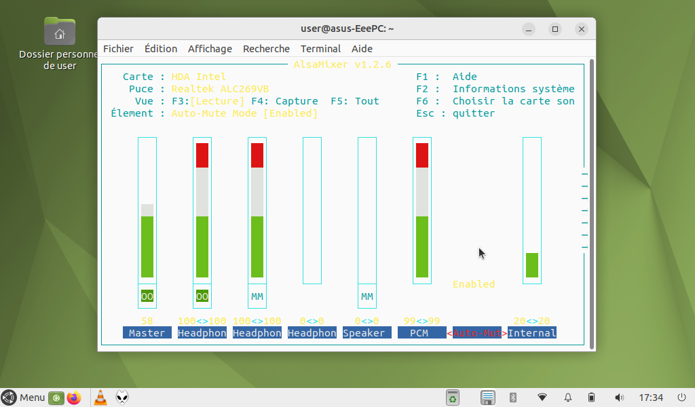695x407 pixels.
Task: Click the F6 Choisir la carte son text
Action: click(x=495, y=101)
